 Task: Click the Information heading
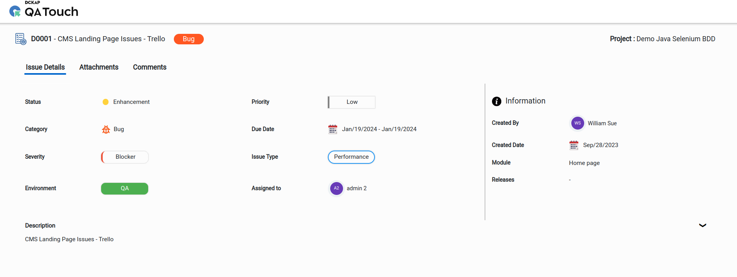(x=525, y=101)
